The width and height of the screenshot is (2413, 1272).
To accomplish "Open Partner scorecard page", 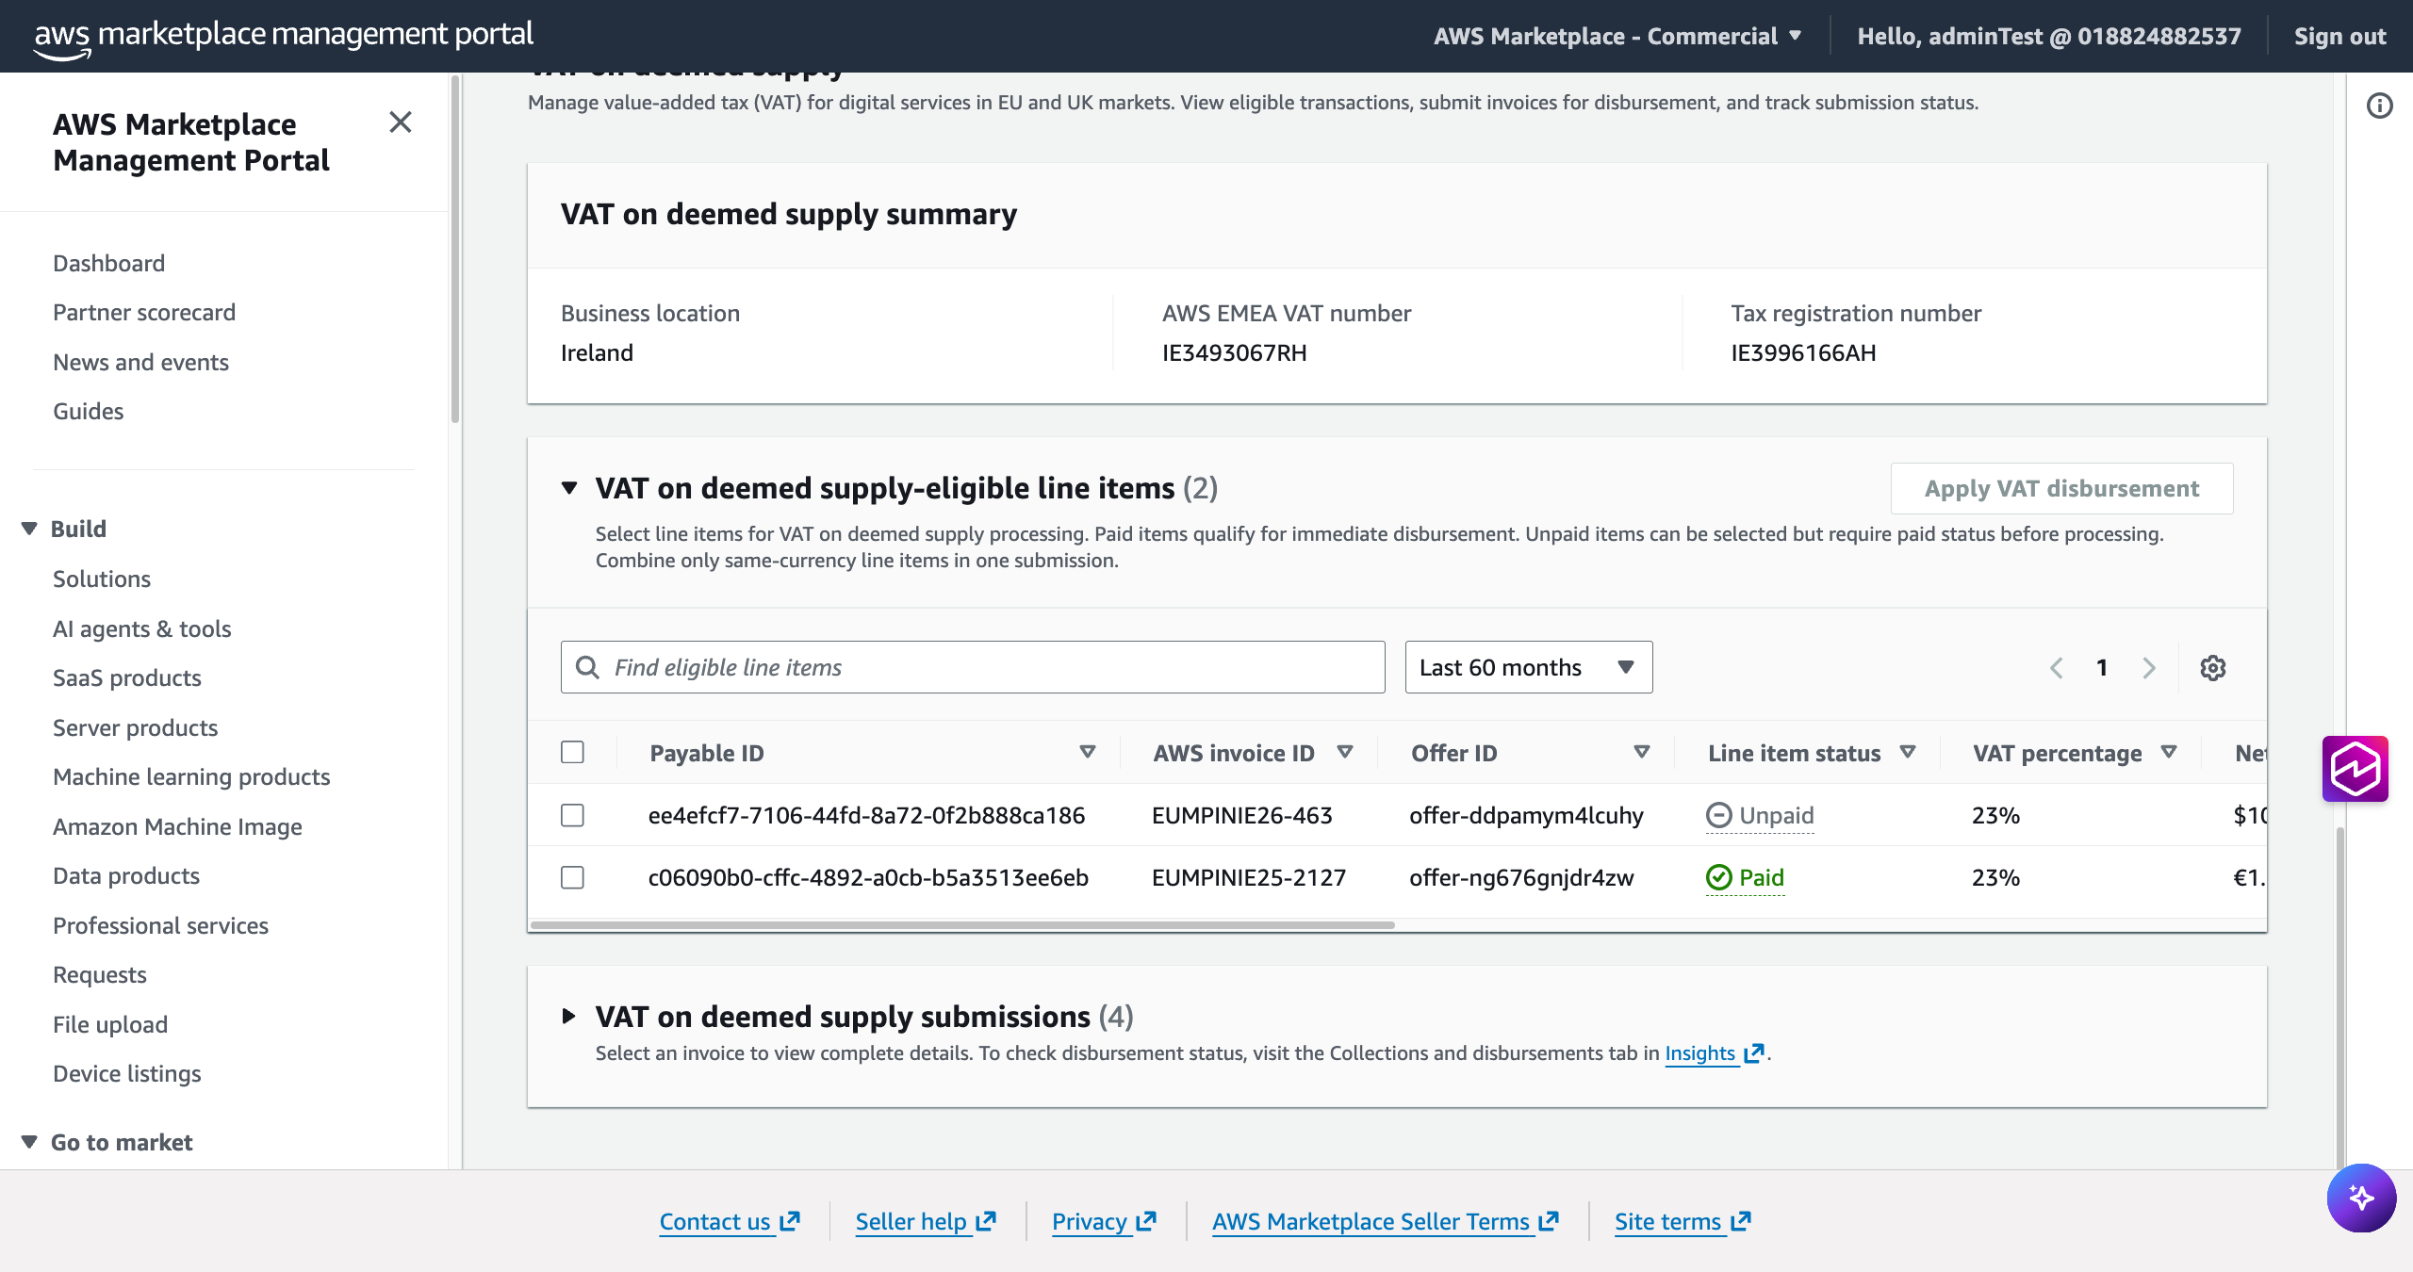I will (x=144, y=312).
